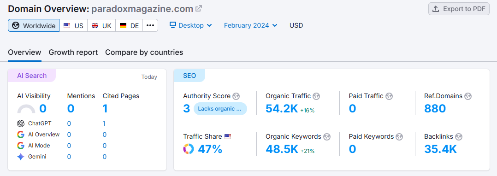Click the Cited Pages total value 1
The height and width of the screenshot is (176, 497).
(x=105, y=109)
